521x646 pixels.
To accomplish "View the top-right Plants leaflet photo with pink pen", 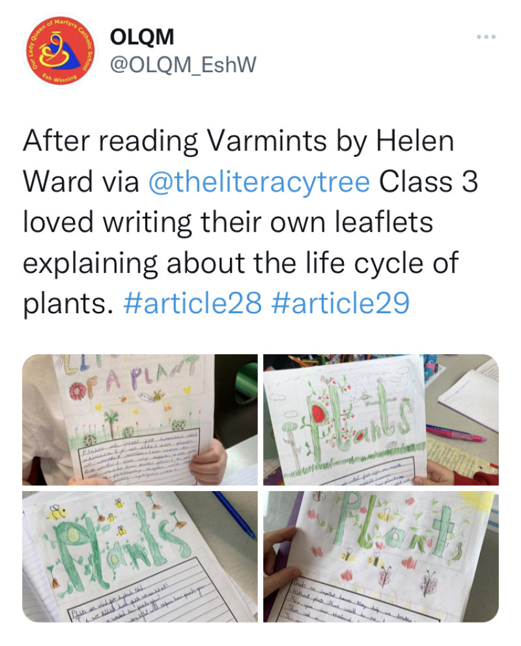I will pyautogui.click(x=381, y=419).
